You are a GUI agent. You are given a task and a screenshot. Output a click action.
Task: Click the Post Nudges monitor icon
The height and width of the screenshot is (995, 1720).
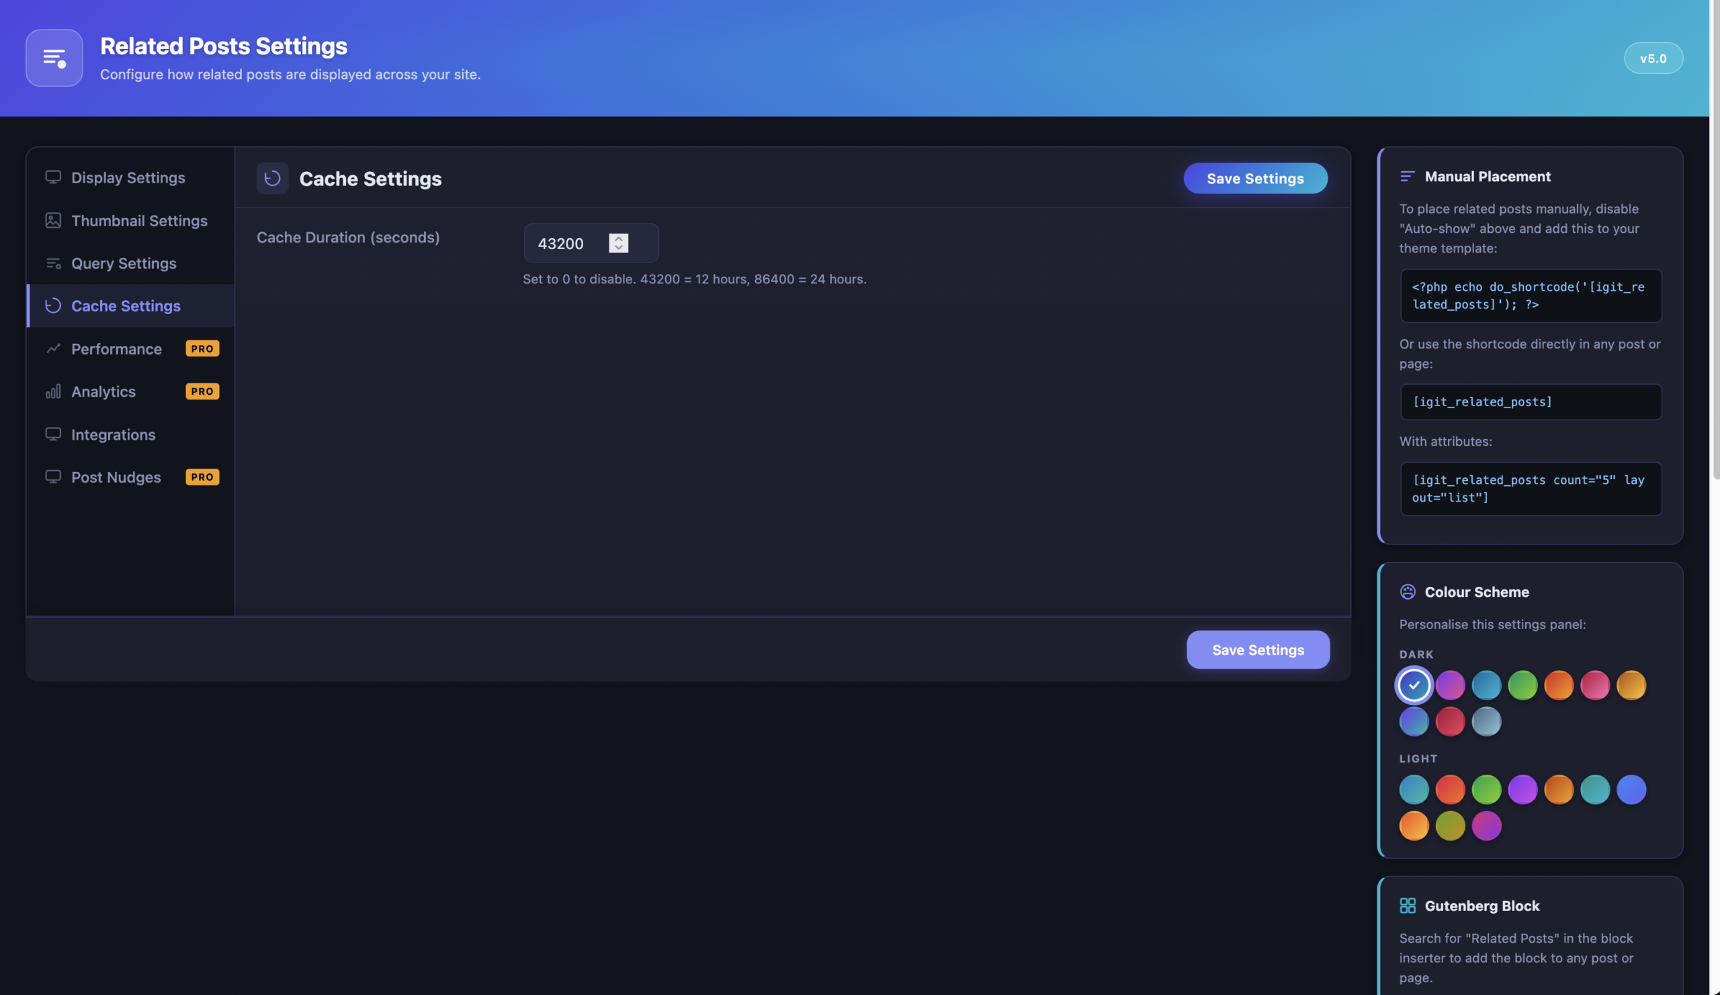pyautogui.click(x=52, y=477)
